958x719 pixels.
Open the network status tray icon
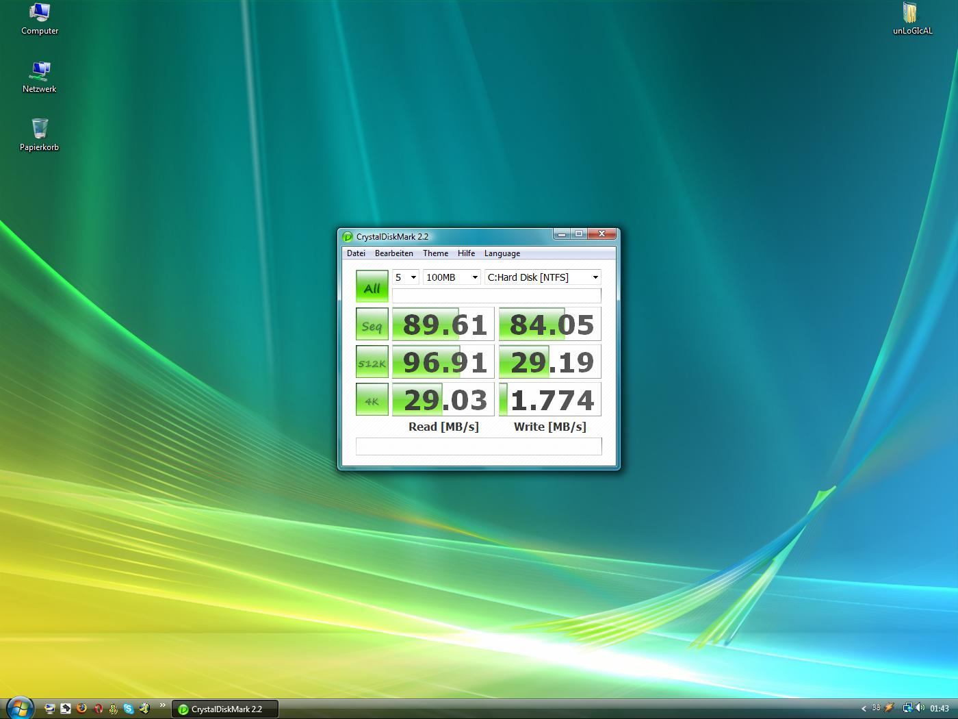[907, 708]
